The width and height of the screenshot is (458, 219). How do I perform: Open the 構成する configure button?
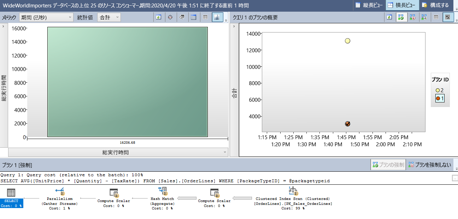435,5
